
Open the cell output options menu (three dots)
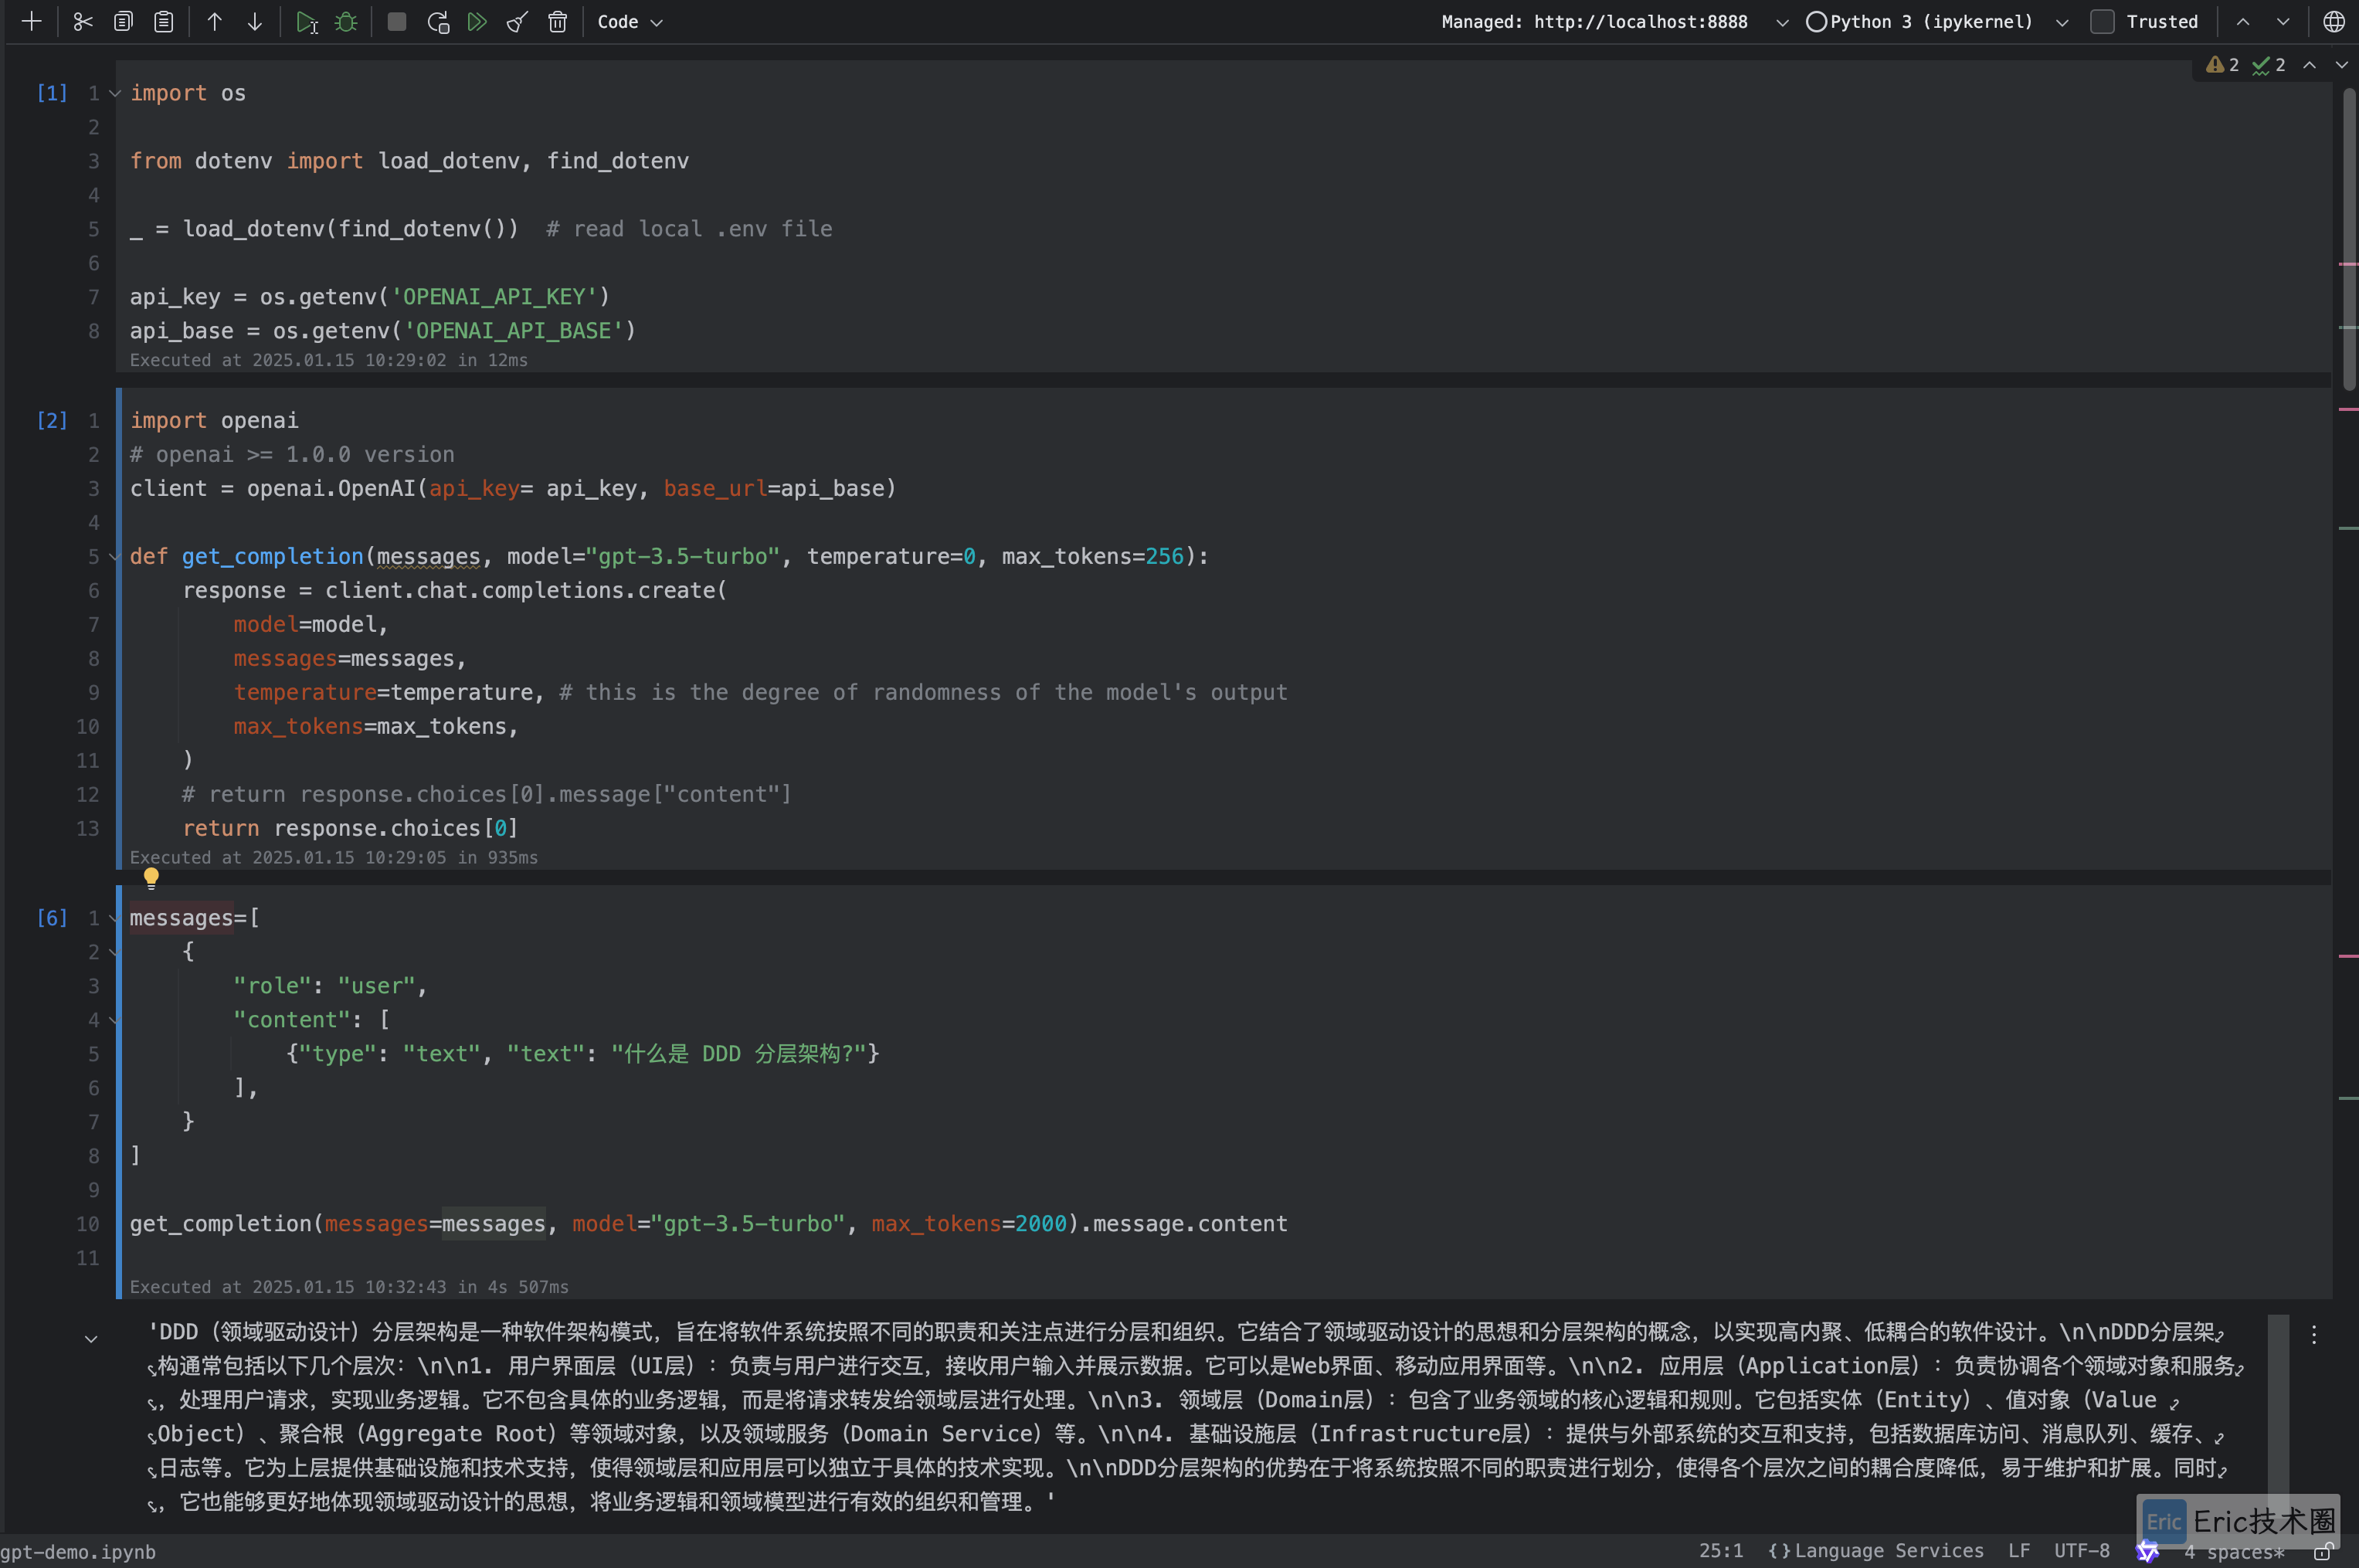(x=2313, y=1334)
